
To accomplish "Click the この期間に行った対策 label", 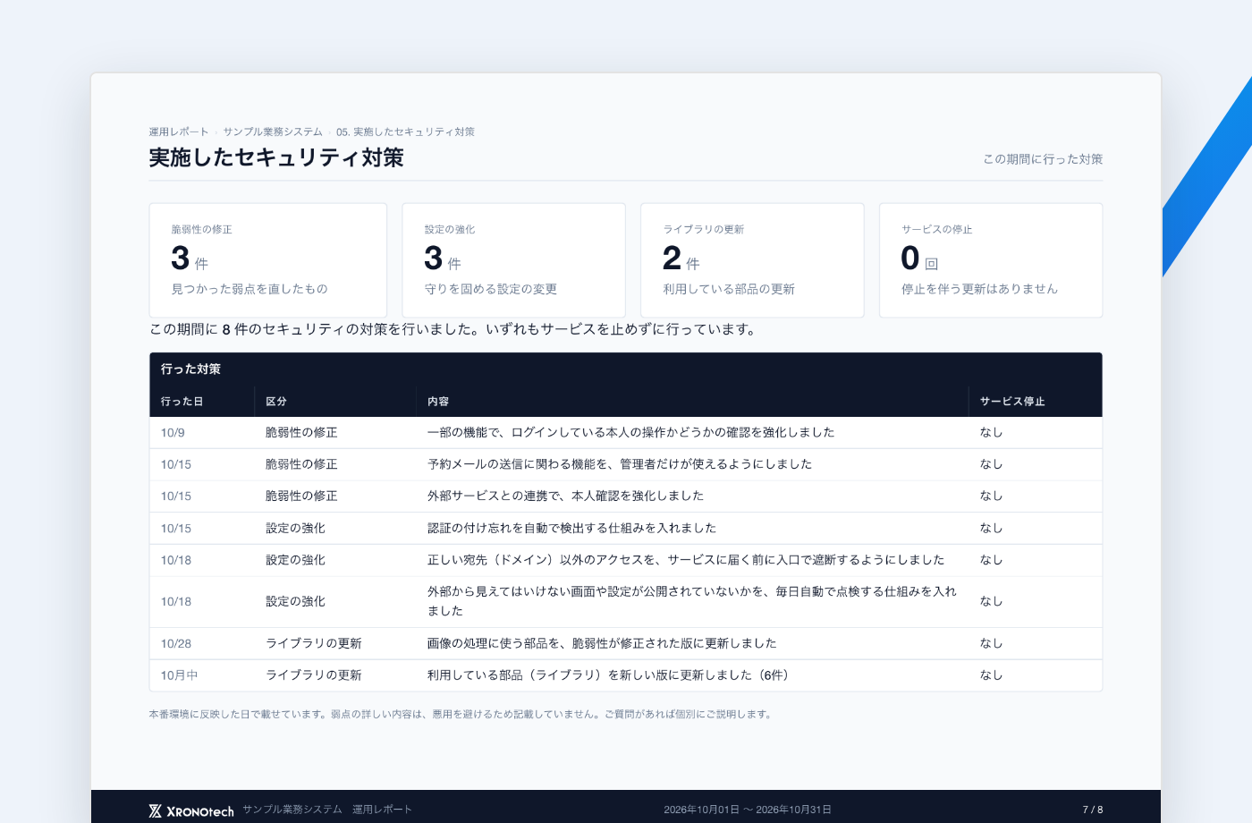I will (x=1043, y=159).
